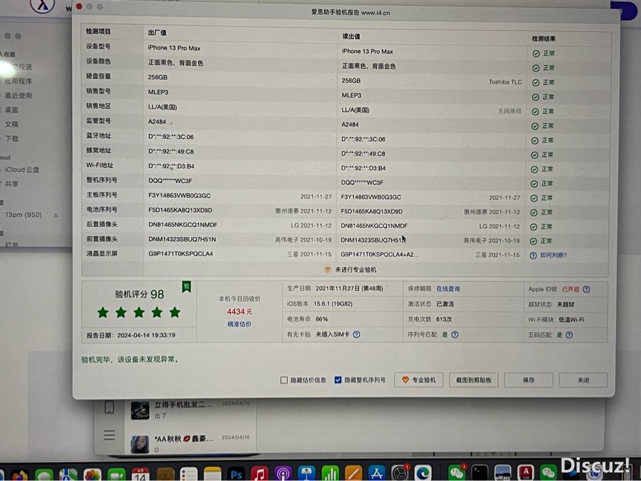Click the phone icon in WeChat sidebar
This screenshot has width=641, height=481.
click(110, 406)
